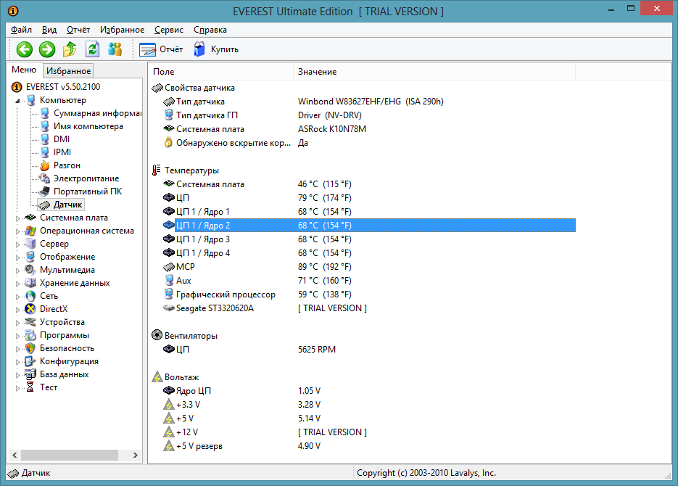678x486 pixels.
Task: Click the Портативный ПК laptop icon
Action: coord(44,191)
